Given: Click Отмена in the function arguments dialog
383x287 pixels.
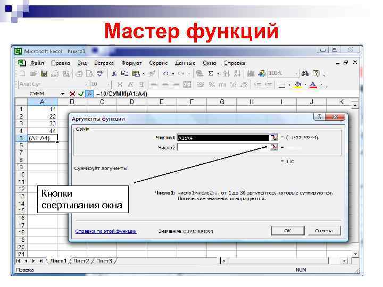Looking at the screenshot, I should tap(324, 231).
